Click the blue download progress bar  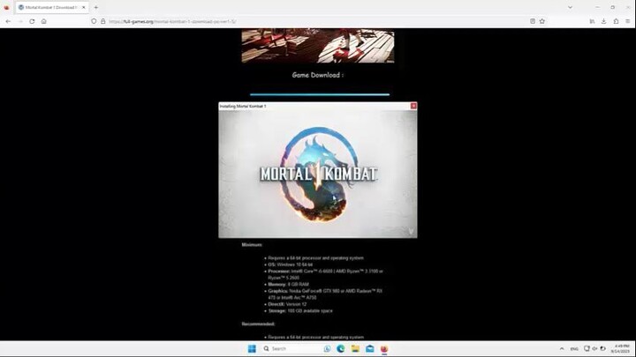pos(320,94)
